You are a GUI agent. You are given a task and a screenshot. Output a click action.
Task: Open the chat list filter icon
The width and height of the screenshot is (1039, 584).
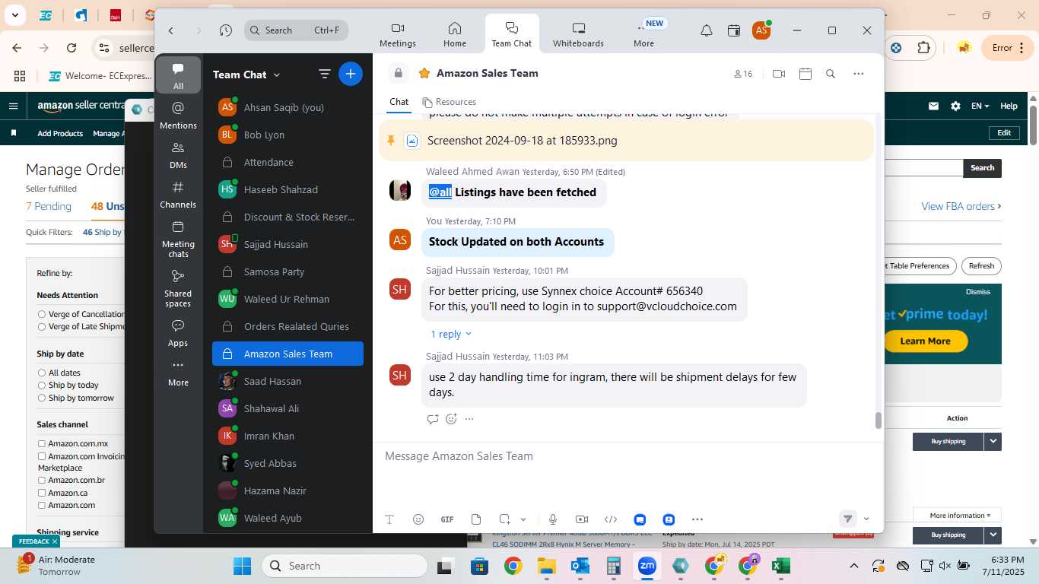[x=325, y=74]
